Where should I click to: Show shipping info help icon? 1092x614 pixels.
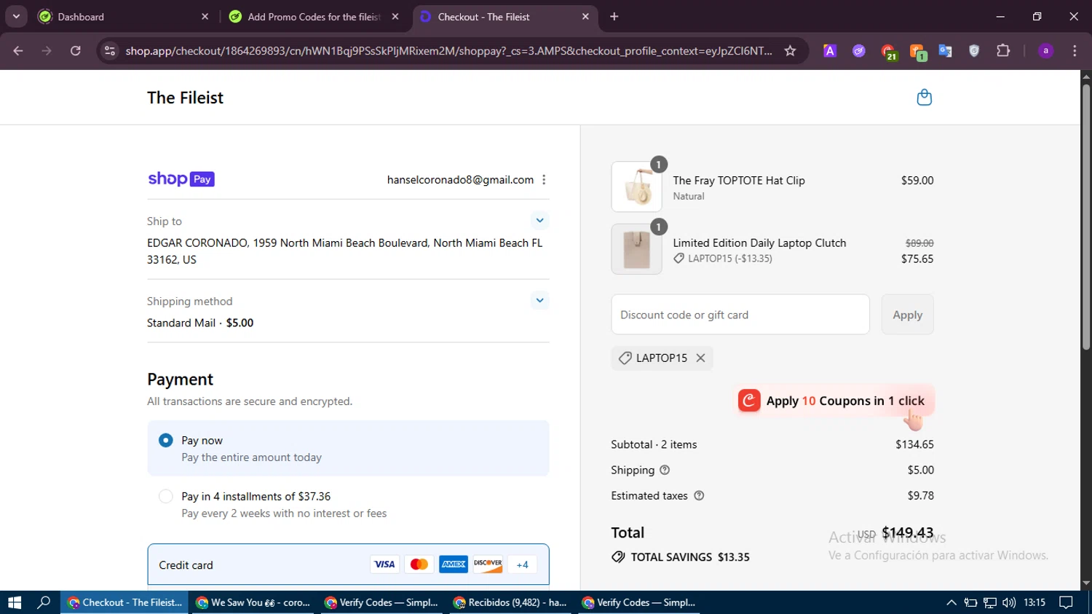665,471
